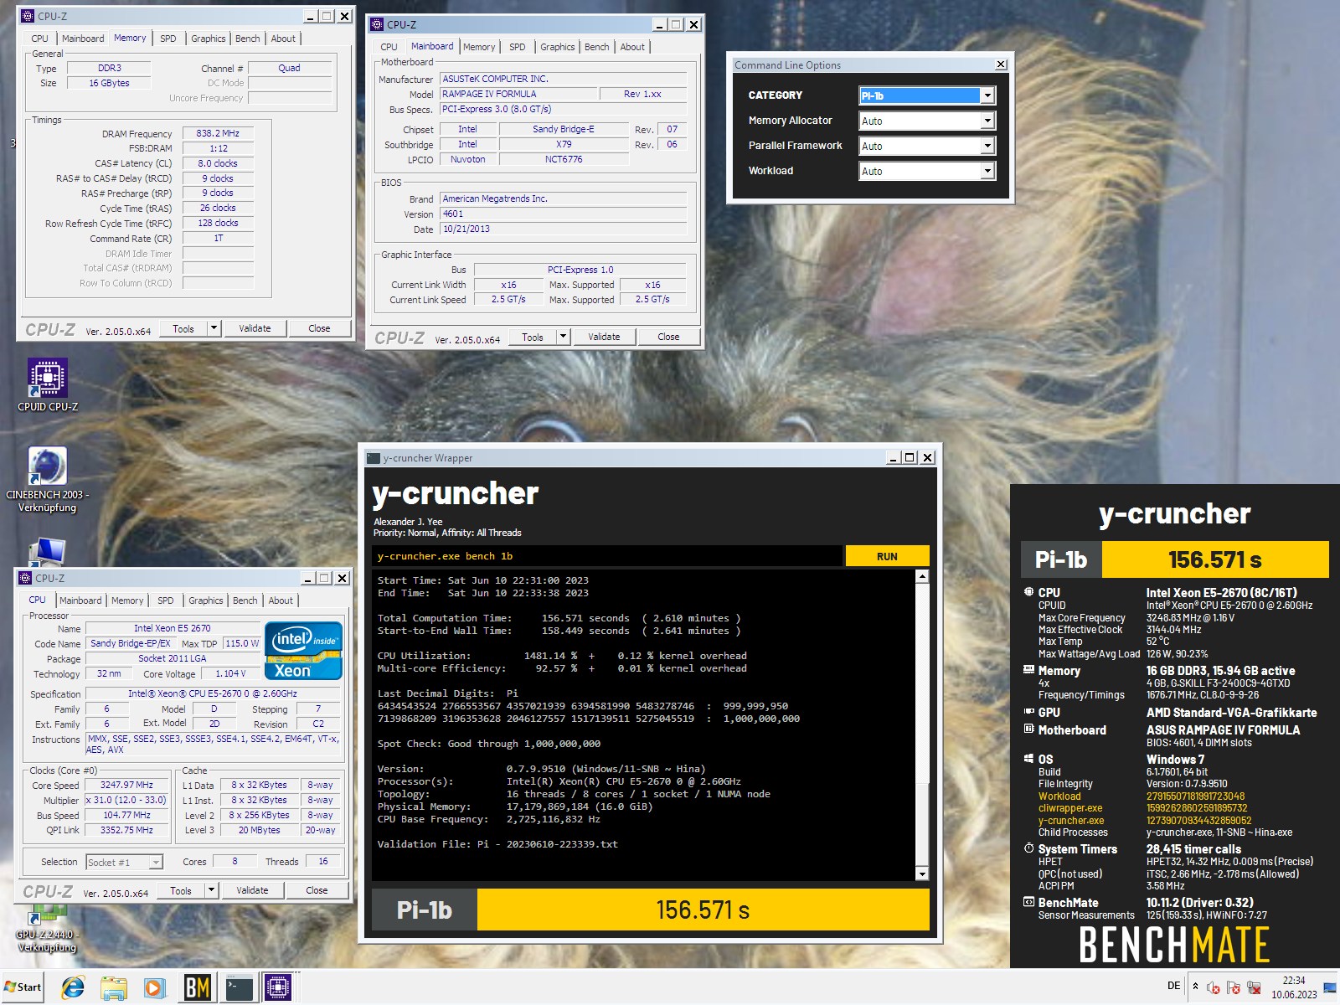
Task: Click the System Timers clock icon
Action: (x=1028, y=848)
